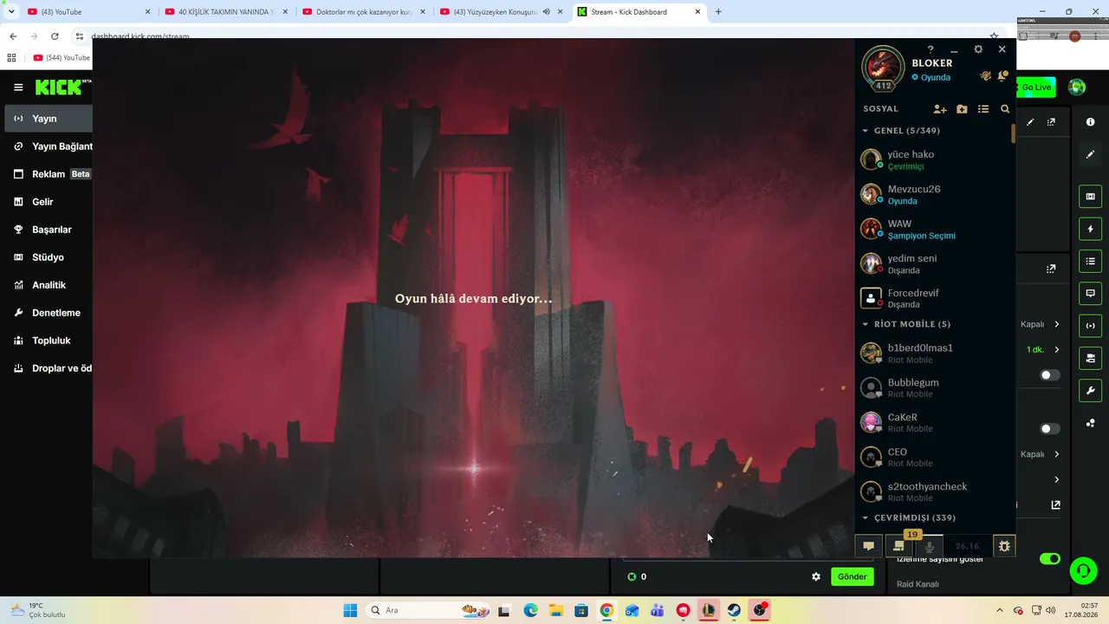
Task: Open the notifications bell beside BLOKER
Action: pos(1002,76)
